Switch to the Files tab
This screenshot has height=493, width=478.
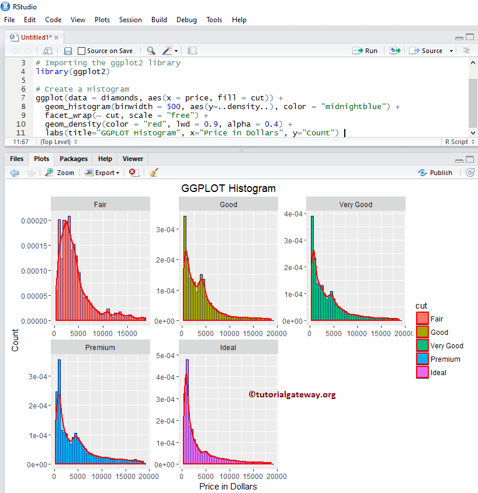[x=16, y=158]
